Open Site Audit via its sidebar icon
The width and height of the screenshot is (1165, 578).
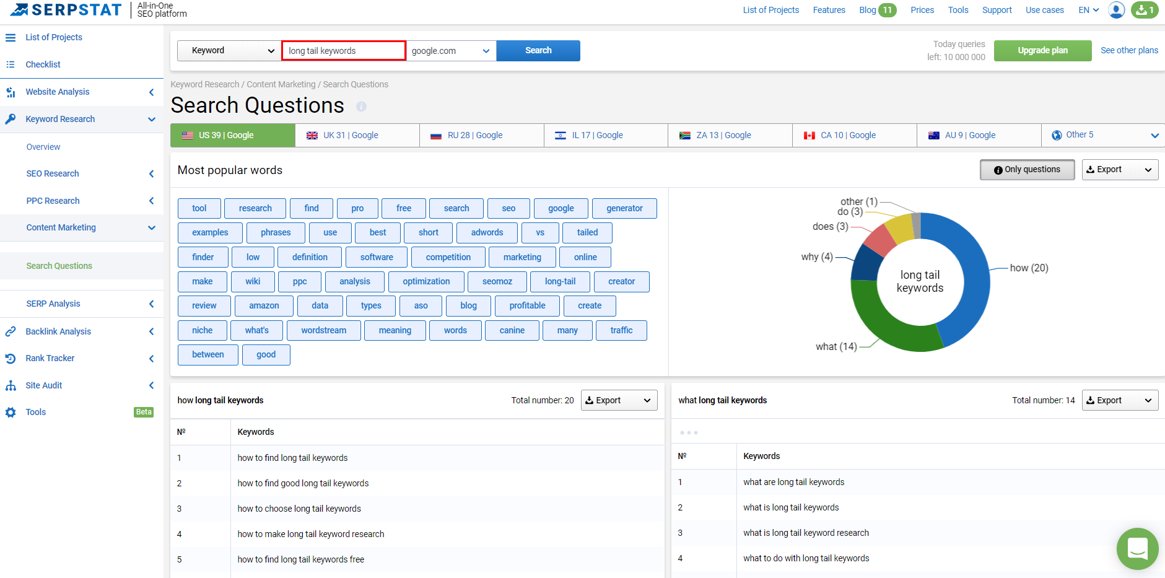[11, 385]
